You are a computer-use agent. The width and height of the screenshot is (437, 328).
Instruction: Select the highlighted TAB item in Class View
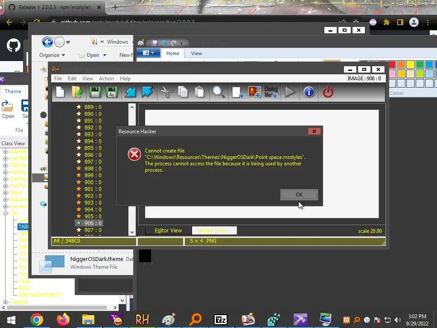[x=23, y=226]
